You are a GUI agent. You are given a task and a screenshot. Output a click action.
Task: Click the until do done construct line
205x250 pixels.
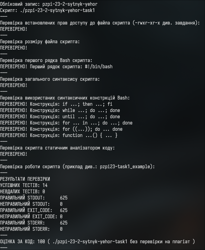click(x=60, y=116)
